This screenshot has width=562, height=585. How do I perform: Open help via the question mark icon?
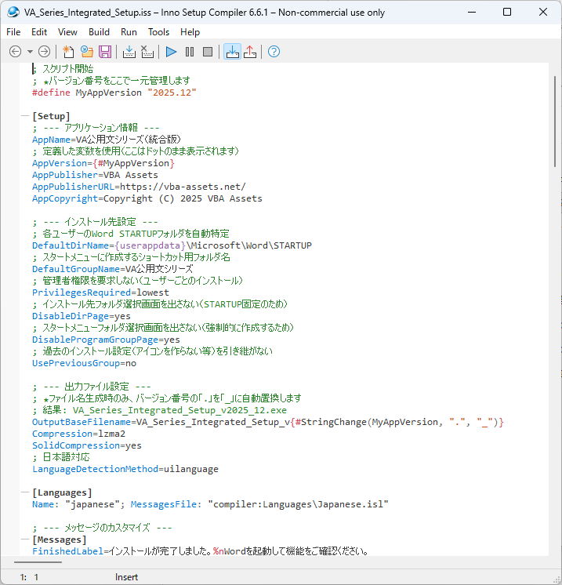pyautogui.click(x=274, y=52)
